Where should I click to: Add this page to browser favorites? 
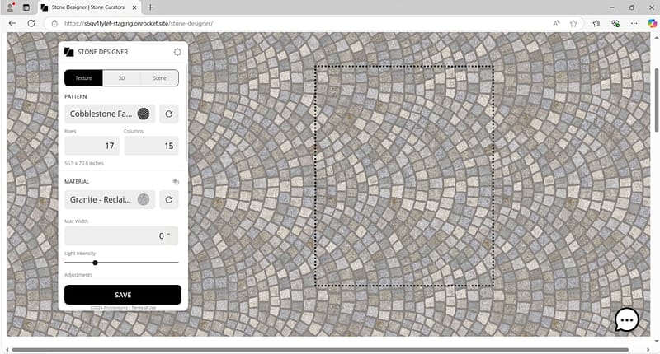coord(573,23)
